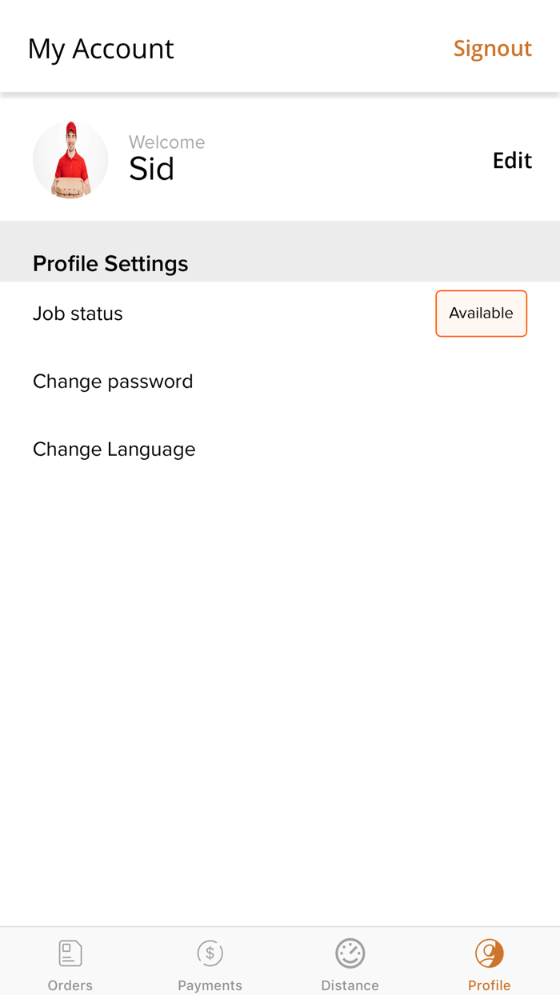Image resolution: width=560 pixels, height=995 pixels.
Task: Sign out of the account
Action: point(493,48)
